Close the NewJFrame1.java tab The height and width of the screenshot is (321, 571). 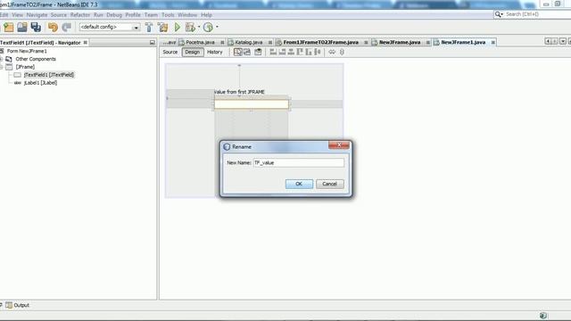tap(493, 43)
